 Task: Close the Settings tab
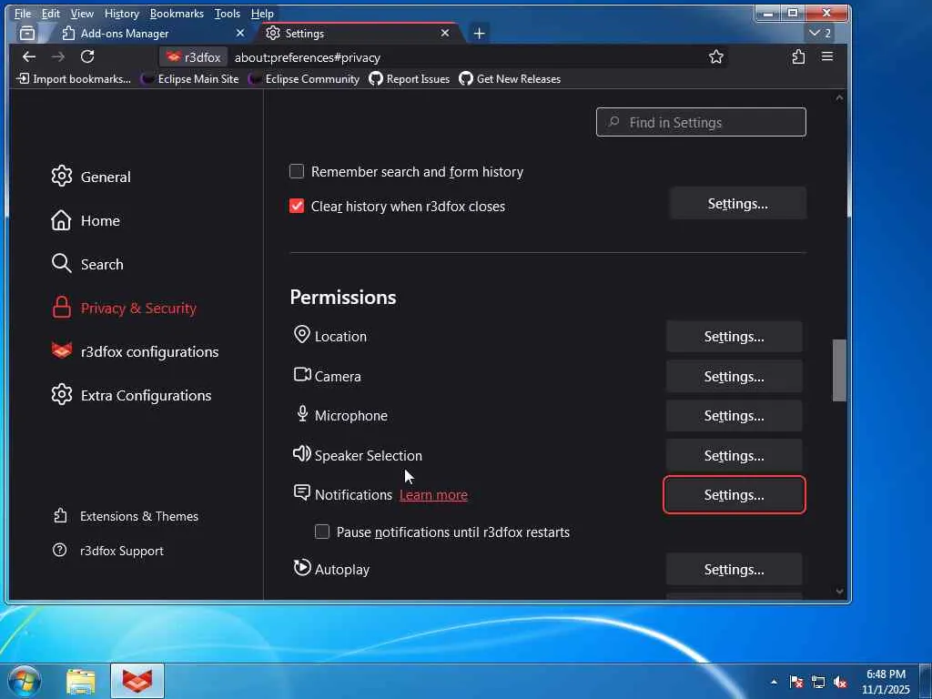pos(444,34)
